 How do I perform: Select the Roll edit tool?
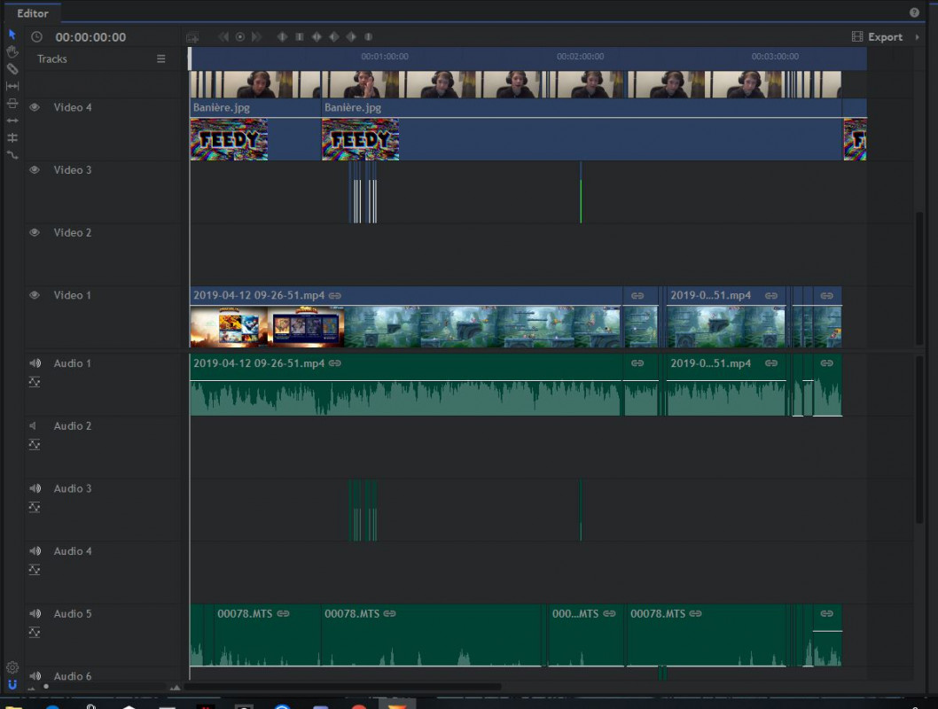point(12,138)
